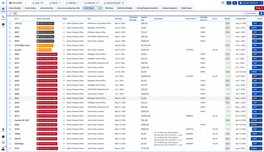This screenshot has width=264, height=152.
Task: Click amount $2,754.90
Action: pyautogui.click(x=146, y=45)
